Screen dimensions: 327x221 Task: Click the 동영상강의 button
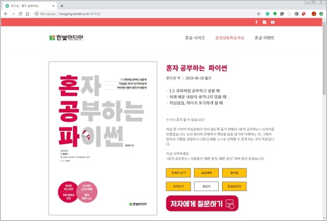235,187
